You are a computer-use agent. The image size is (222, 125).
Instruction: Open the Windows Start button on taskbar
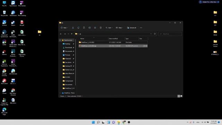[x=93, y=122]
